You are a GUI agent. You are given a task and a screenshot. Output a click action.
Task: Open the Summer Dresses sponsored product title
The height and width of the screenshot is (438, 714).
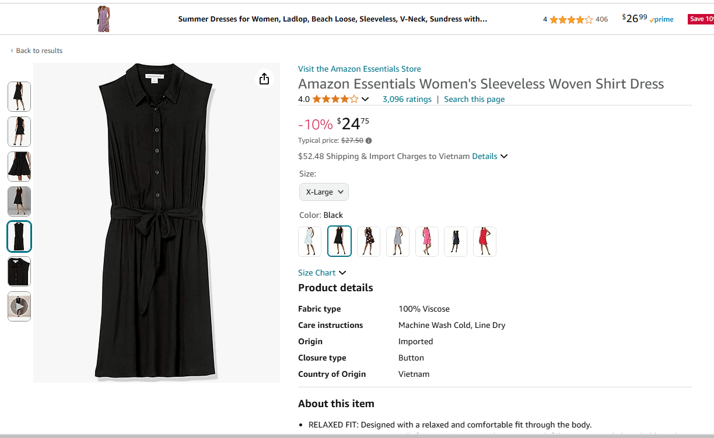[332, 19]
